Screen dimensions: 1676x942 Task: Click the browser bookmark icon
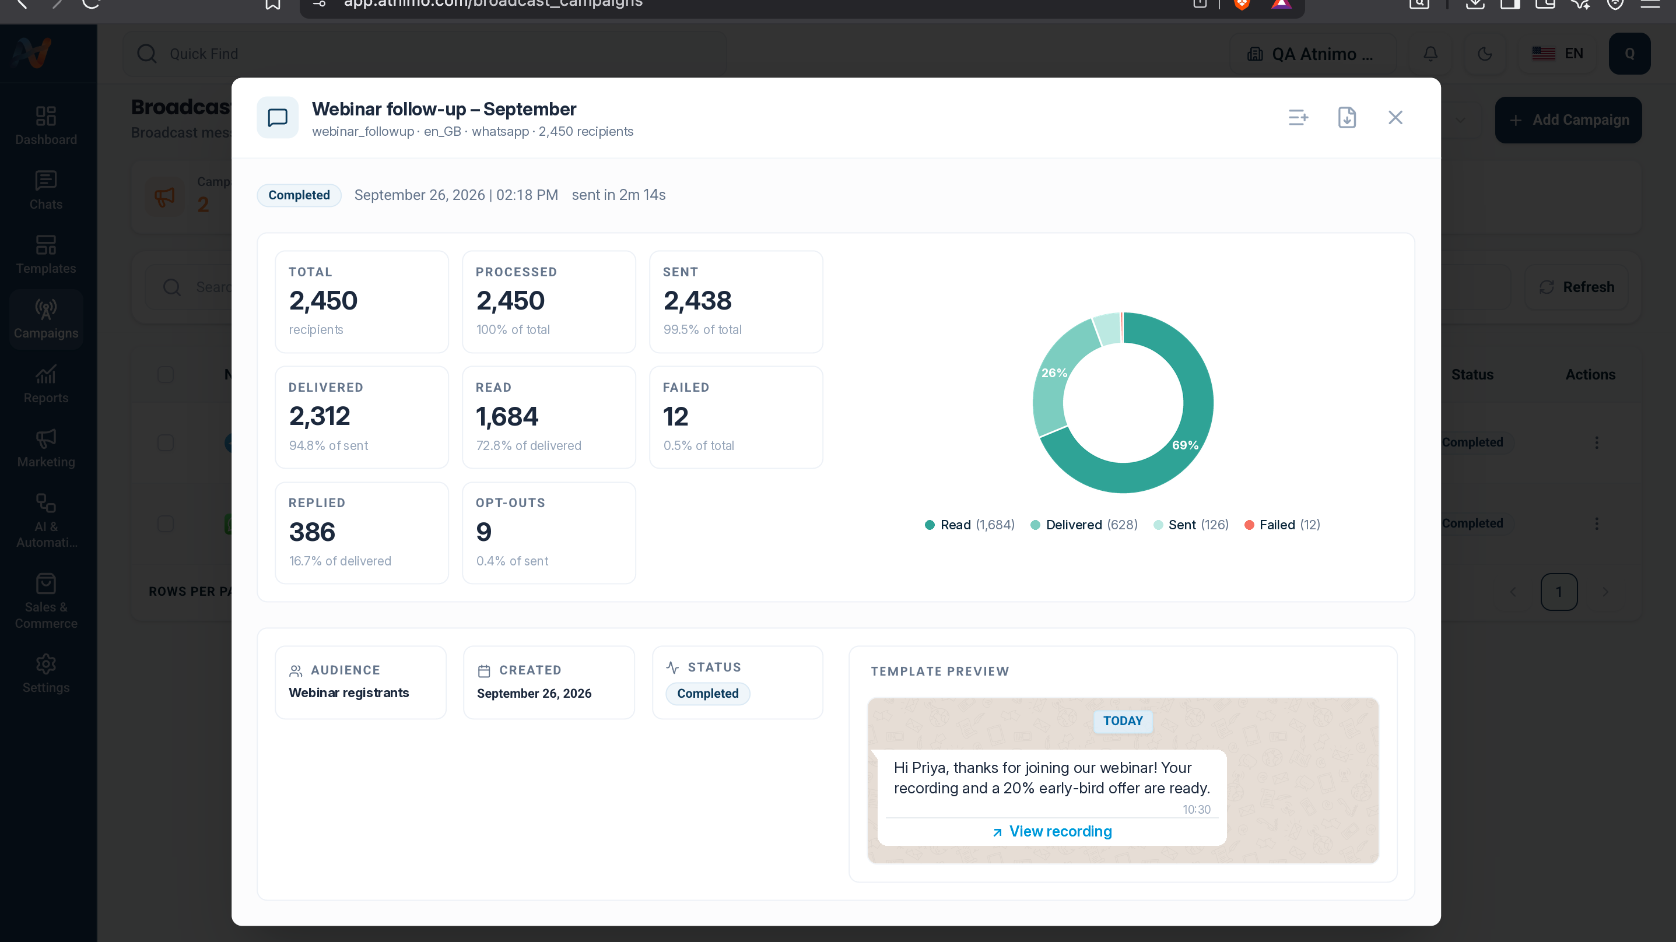pyautogui.click(x=272, y=3)
